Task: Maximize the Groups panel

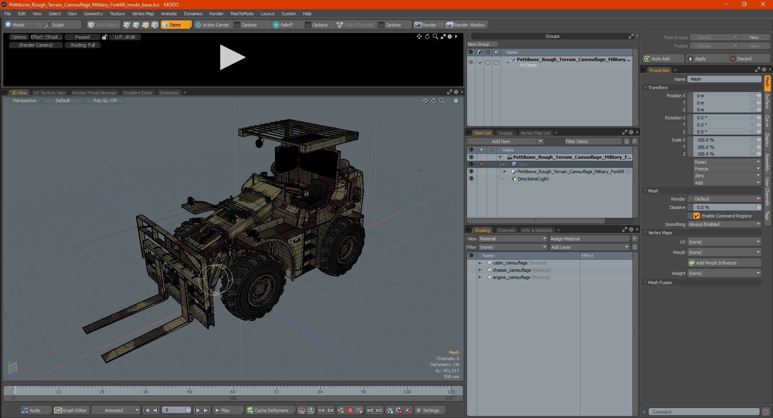Action: (x=631, y=36)
